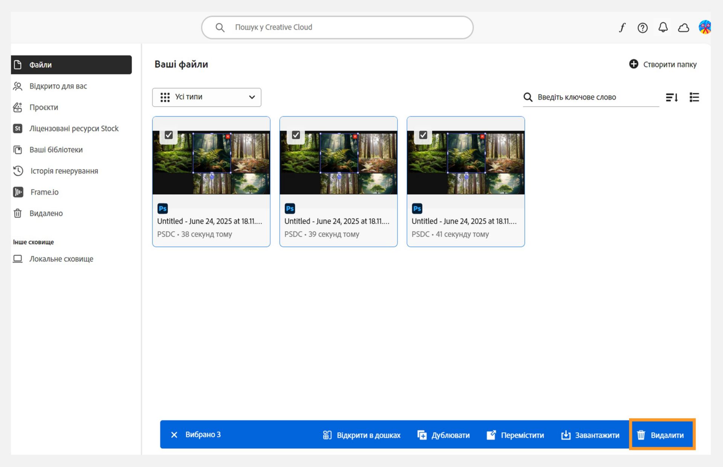The width and height of the screenshot is (723, 467).
Task: Click the Завантажити button
Action: (590, 435)
